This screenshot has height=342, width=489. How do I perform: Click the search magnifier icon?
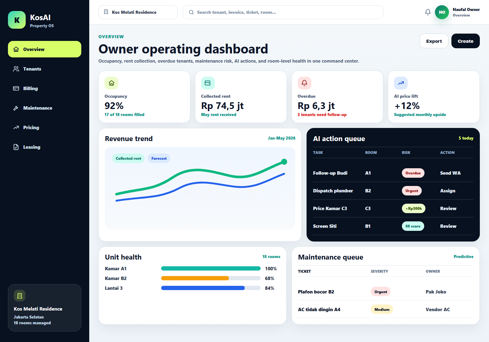pyautogui.click(x=191, y=12)
